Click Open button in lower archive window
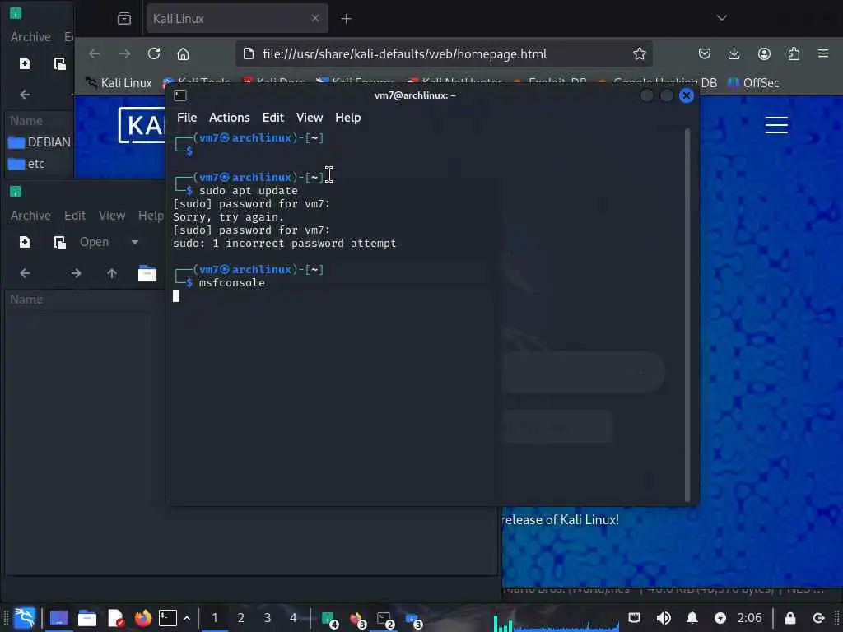The height and width of the screenshot is (632, 843). tap(94, 243)
